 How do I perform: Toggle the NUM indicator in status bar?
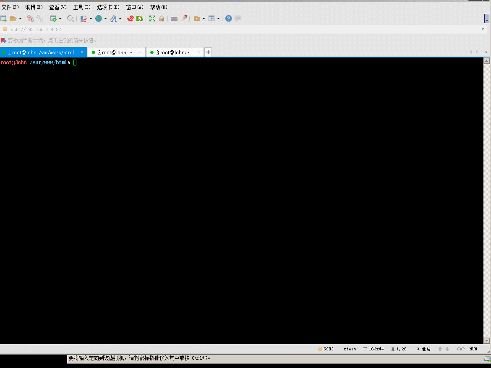coord(473,349)
